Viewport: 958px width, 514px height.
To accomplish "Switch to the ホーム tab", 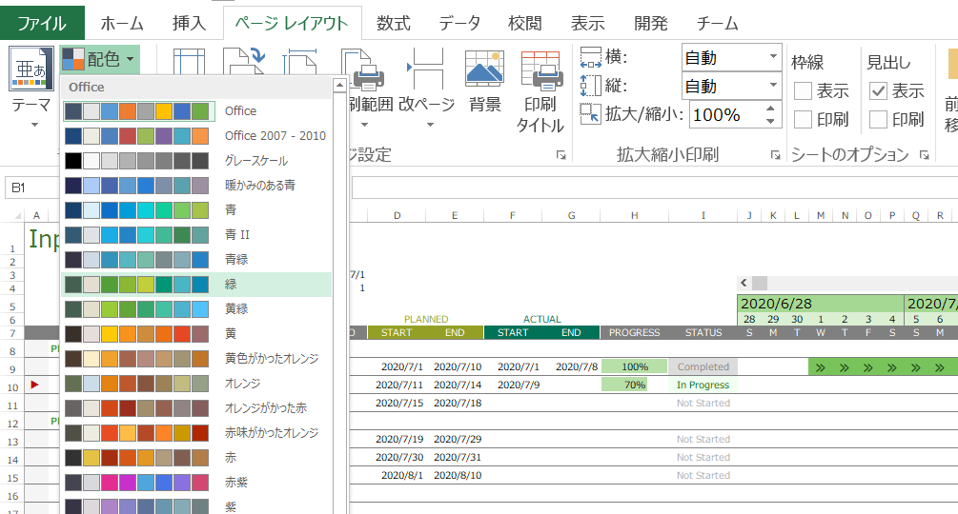I will click(x=122, y=23).
